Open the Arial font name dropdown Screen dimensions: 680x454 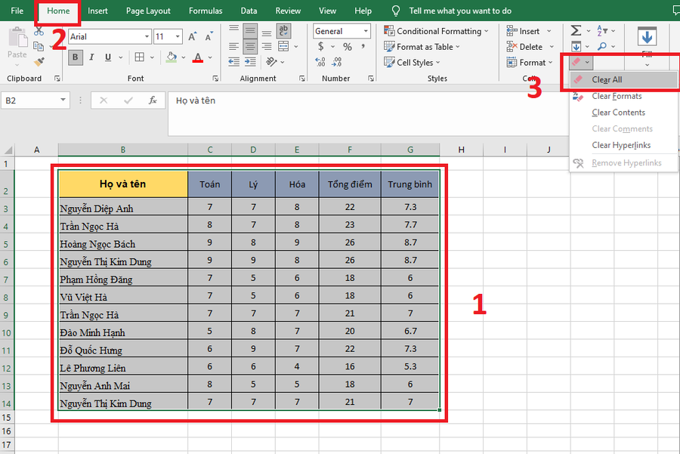147,37
